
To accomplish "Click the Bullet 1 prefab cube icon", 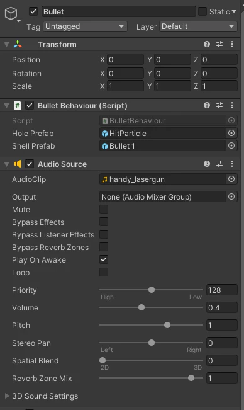I will (104, 146).
